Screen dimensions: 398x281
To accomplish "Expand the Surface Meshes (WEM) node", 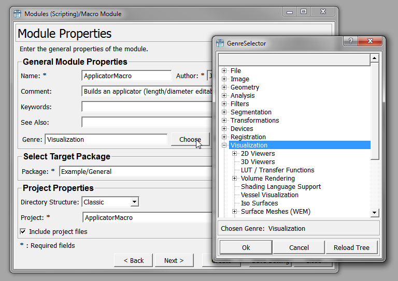I will tap(235, 212).
